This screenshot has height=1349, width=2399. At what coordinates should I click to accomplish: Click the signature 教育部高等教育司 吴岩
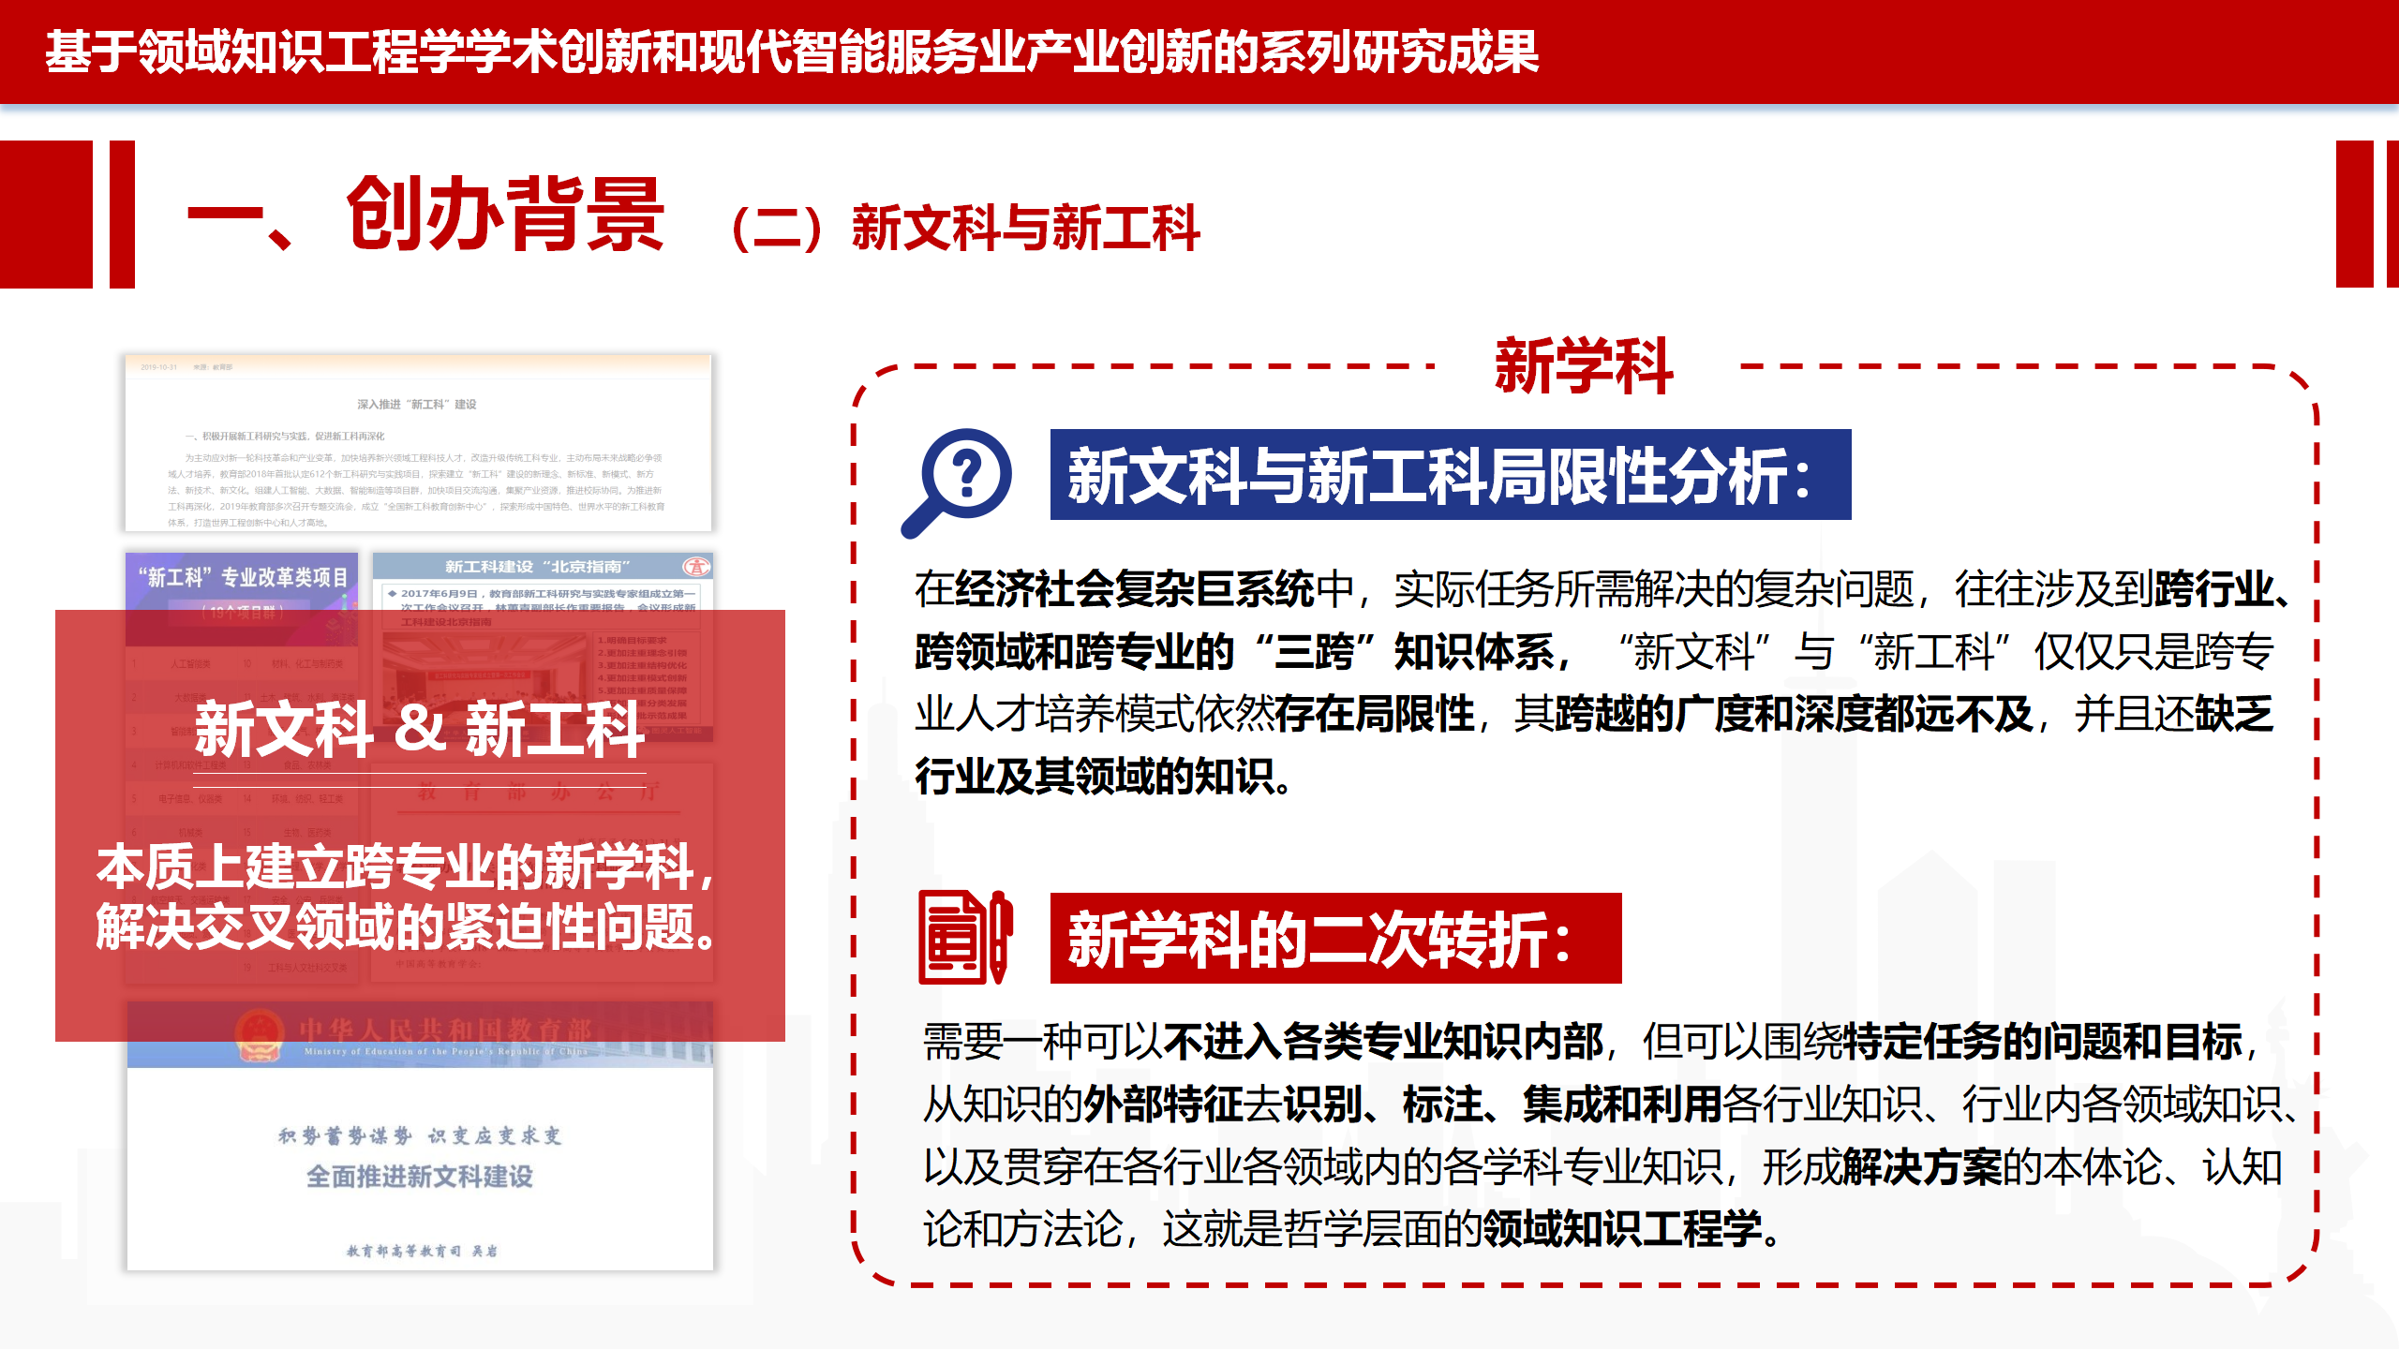click(x=422, y=1251)
